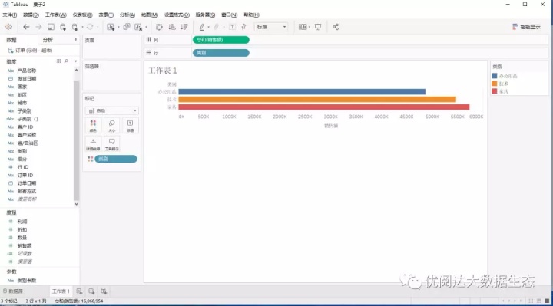Screen dimensions: 553x306
Task: Click the Sort descending icon
Action: click(x=184, y=27)
